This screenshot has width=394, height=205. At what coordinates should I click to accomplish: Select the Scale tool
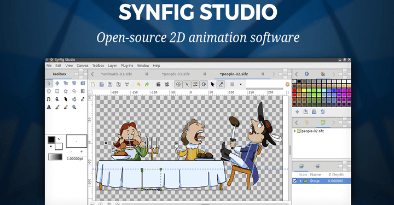(66, 83)
